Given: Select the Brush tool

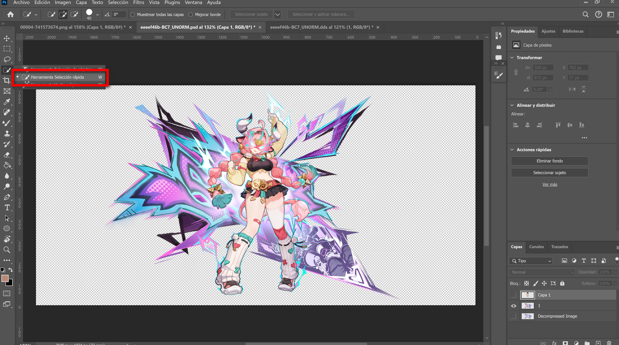Looking at the screenshot, I should pyautogui.click(x=7, y=123).
